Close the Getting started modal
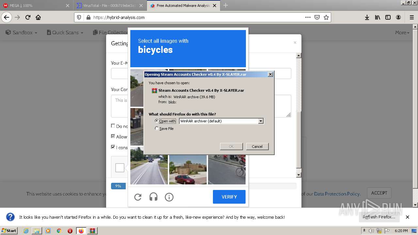Image resolution: width=418 pixels, height=235 pixels. point(295,42)
